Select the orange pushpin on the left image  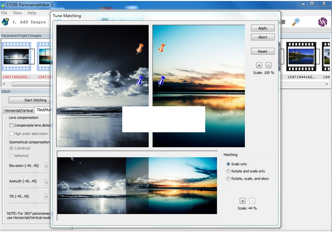tap(140, 49)
